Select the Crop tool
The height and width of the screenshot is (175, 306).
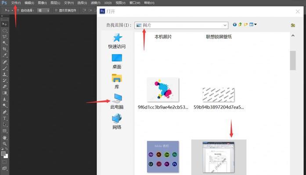tap(4, 49)
